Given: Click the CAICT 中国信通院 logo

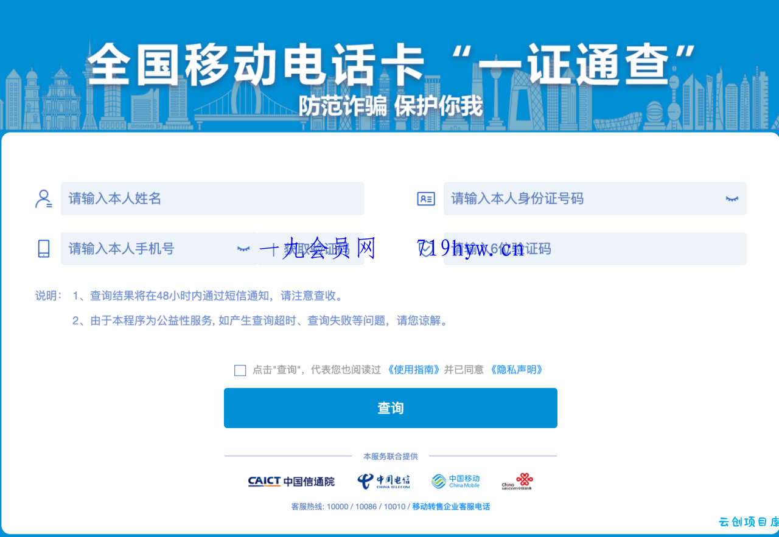Looking at the screenshot, I should point(291,482).
